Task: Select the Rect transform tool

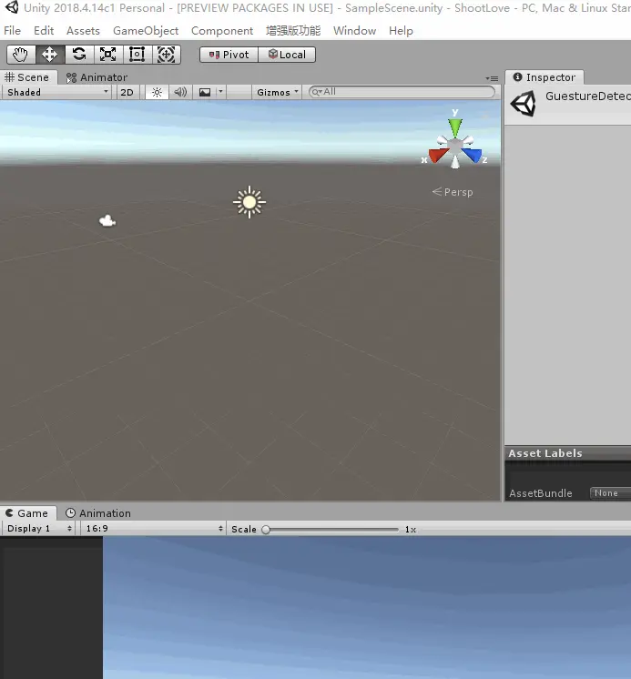Action: click(137, 55)
